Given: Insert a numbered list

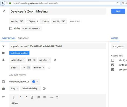Looking at the screenshot, I should click(x=39, y=97).
